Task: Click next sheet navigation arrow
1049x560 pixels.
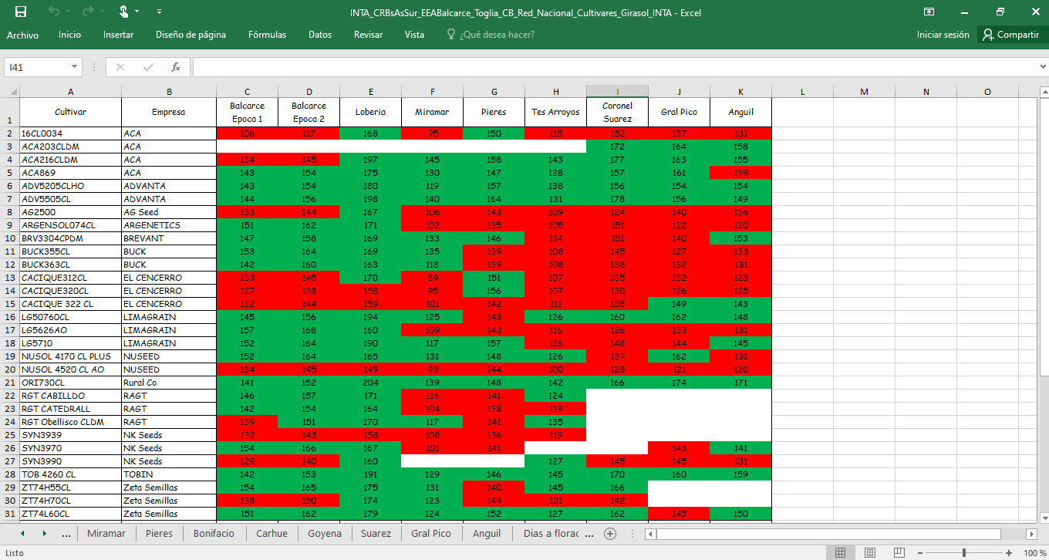Action: click(44, 534)
